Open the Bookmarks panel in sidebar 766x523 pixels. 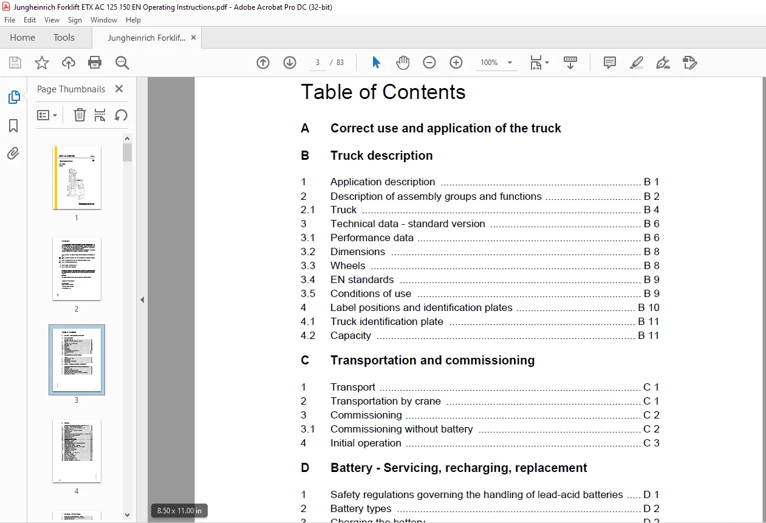point(13,126)
